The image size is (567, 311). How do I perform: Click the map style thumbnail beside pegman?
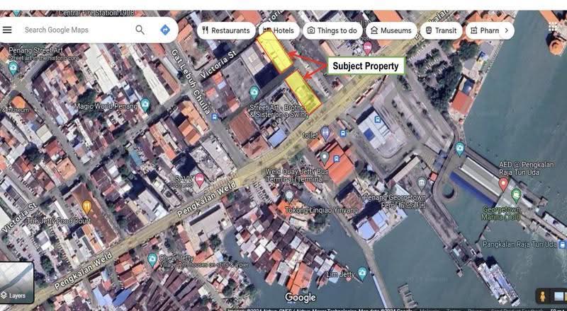coord(559,296)
